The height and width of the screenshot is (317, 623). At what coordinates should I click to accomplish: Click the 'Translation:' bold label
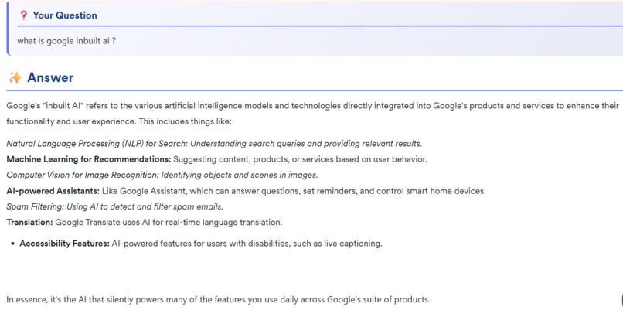(29, 223)
